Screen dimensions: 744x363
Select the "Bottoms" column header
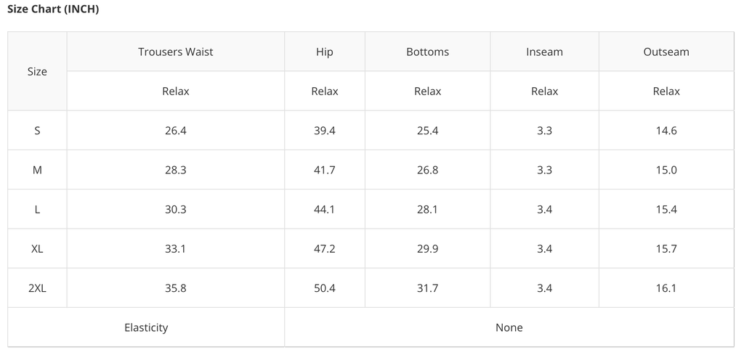click(x=427, y=52)
